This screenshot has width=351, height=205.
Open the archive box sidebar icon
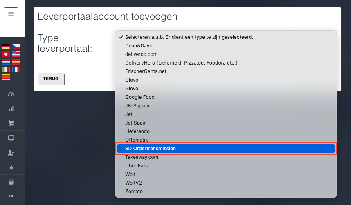[11, 182]
